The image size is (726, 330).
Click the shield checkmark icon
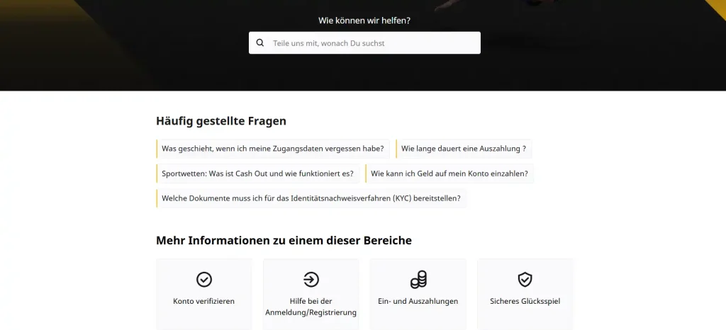(525, 279)
